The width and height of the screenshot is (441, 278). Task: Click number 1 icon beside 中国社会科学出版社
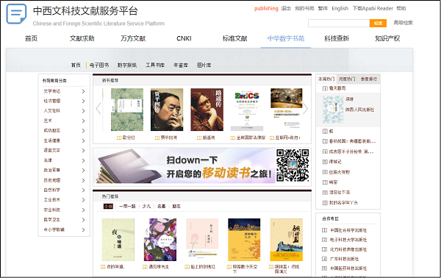(324, 230)
